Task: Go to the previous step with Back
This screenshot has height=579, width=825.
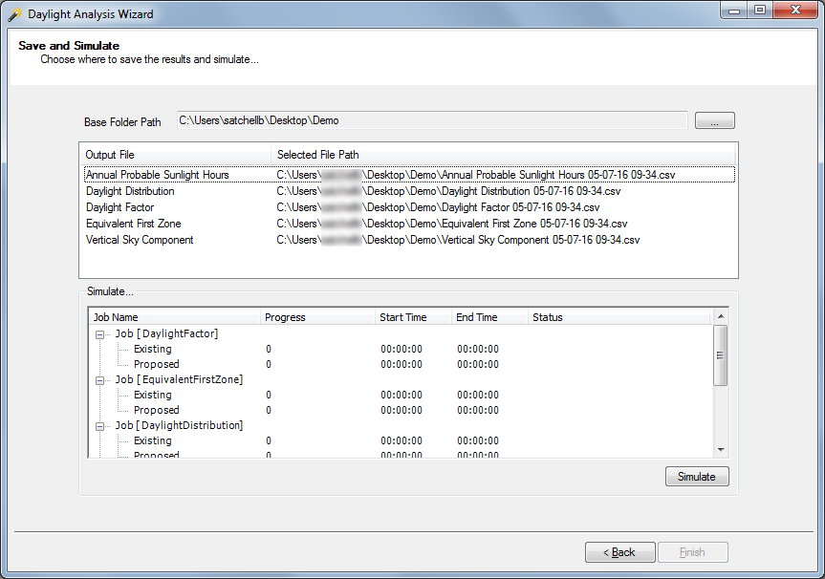Action: pyautogui.click(x=619, y=552)
